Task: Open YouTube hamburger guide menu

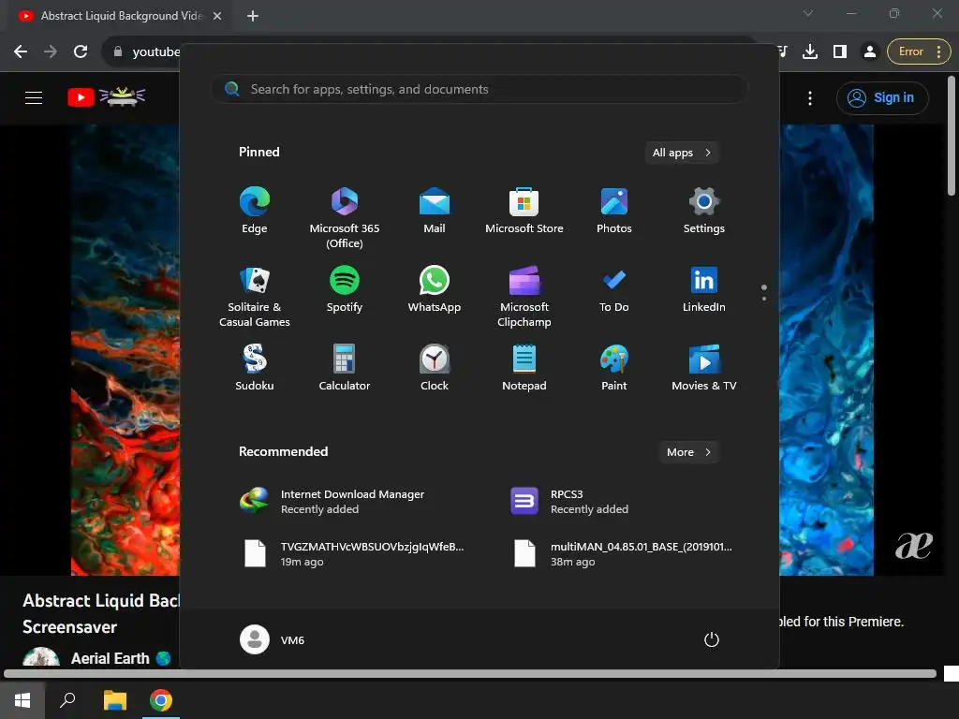Action: click(34, 97)
